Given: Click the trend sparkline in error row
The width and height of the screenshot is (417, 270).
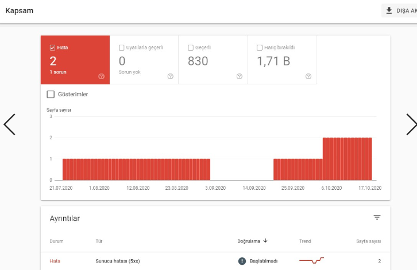Looking at the screenshot, I should tap(311, 260).
